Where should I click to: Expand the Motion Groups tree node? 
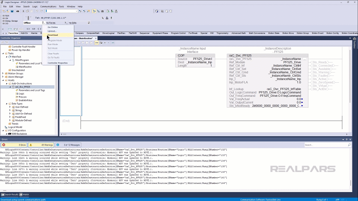(x=3, y=73)
